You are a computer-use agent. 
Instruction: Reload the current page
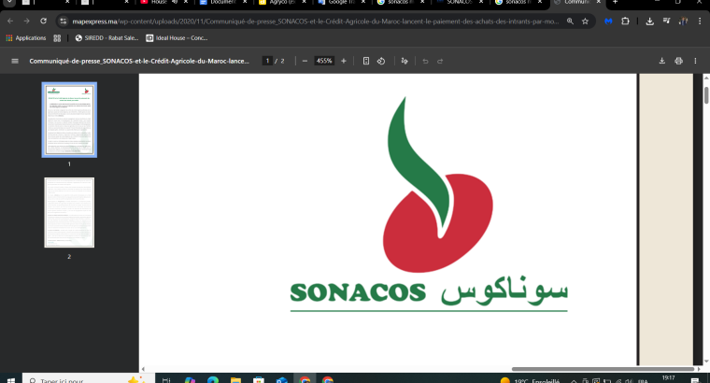tap(44, 21)
